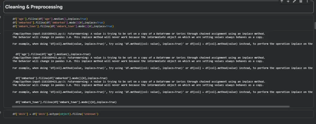Click the ipython-input py:1 FutureWarning line
Image resolution: width=316 pixels, height=124 pixels.
tap(139, 34)
